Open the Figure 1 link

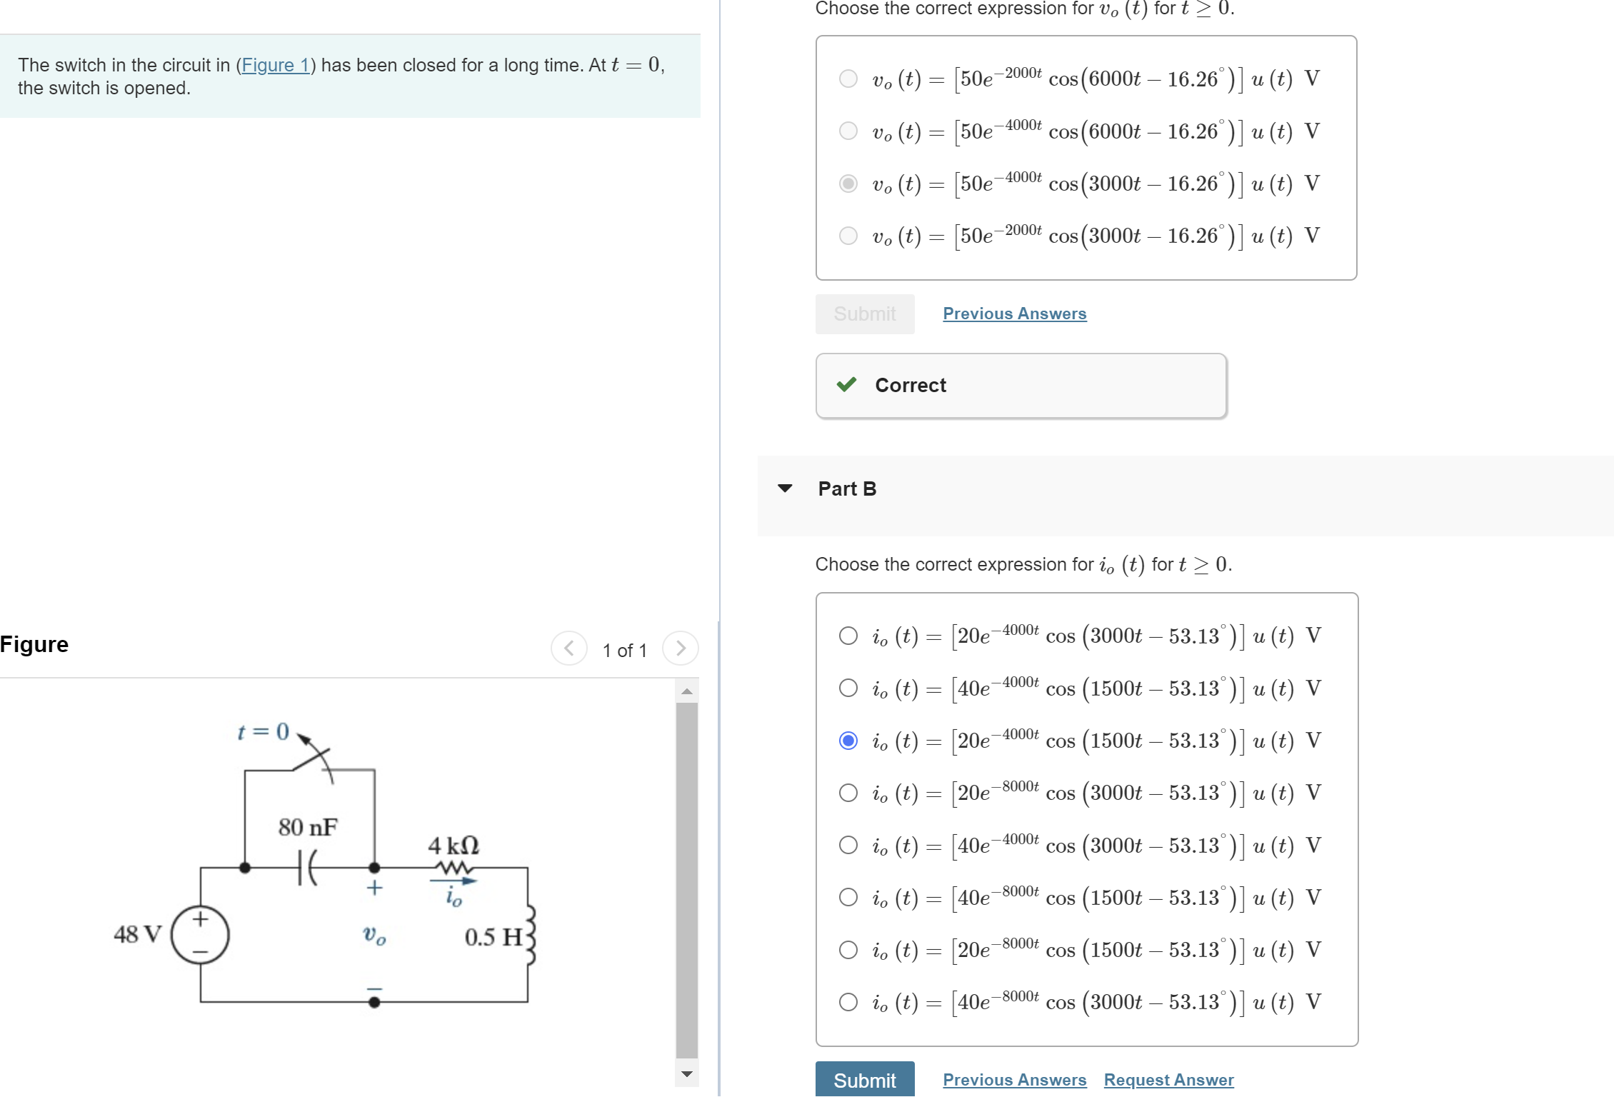275,65
